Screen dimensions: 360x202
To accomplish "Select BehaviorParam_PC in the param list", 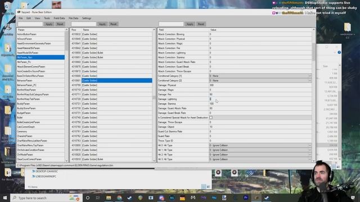I will click(x=40, y=85).
